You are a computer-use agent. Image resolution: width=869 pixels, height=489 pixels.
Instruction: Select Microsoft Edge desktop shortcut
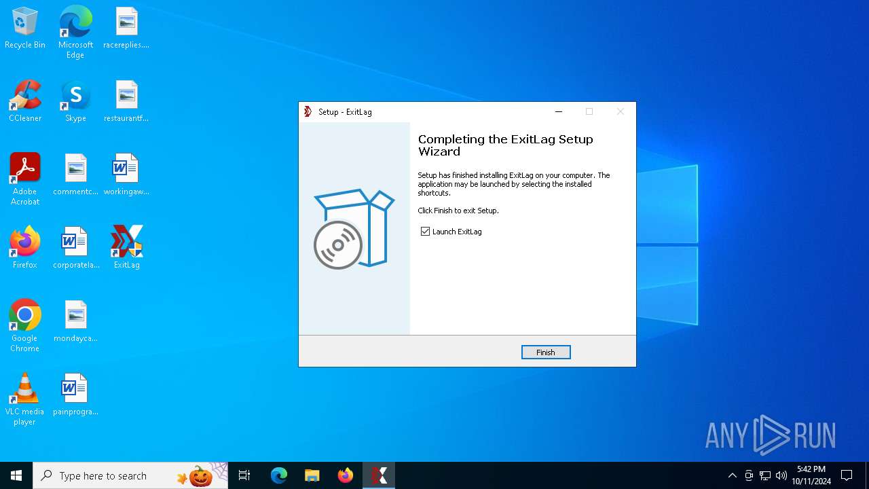click(x=75, y=33)
